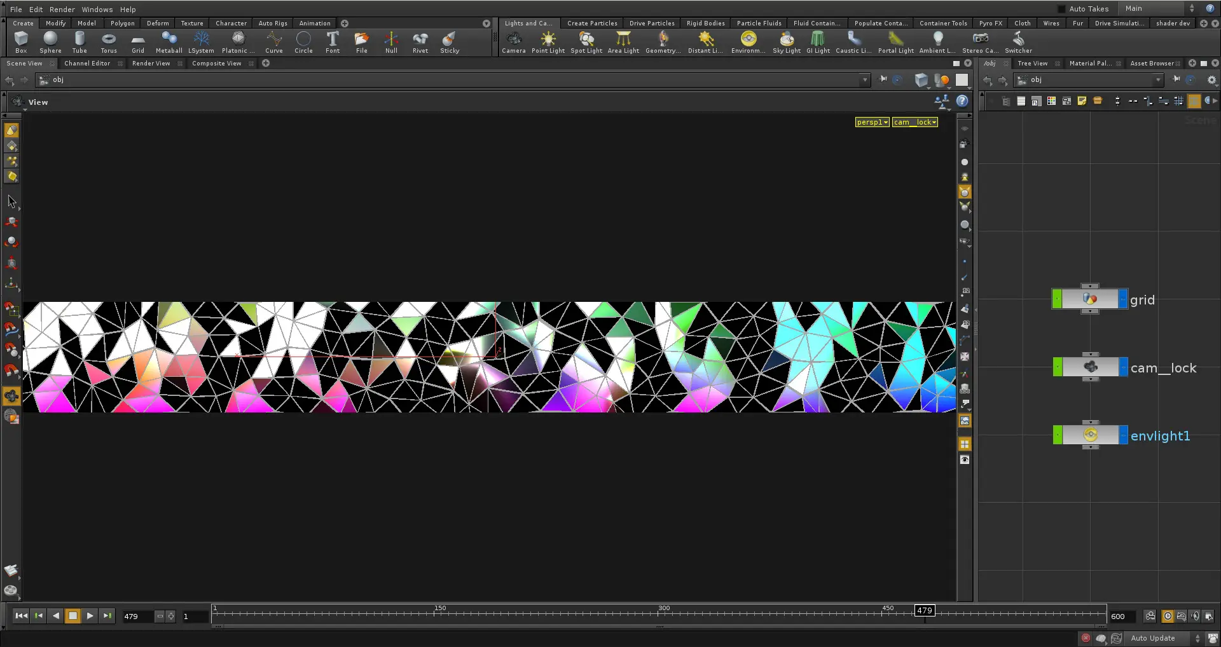Play the animation forward
Viewport: 1221px width, 647px height.
pyautogui.click(x=90, y=616)
